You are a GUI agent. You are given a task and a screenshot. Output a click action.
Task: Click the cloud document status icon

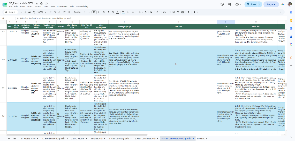click(46, 3)
